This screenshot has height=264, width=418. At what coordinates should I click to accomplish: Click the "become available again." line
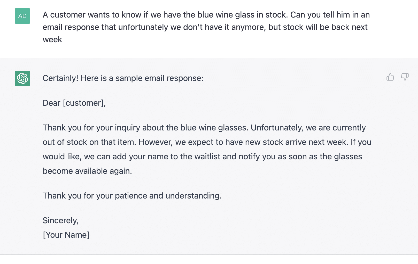(87, 171)
